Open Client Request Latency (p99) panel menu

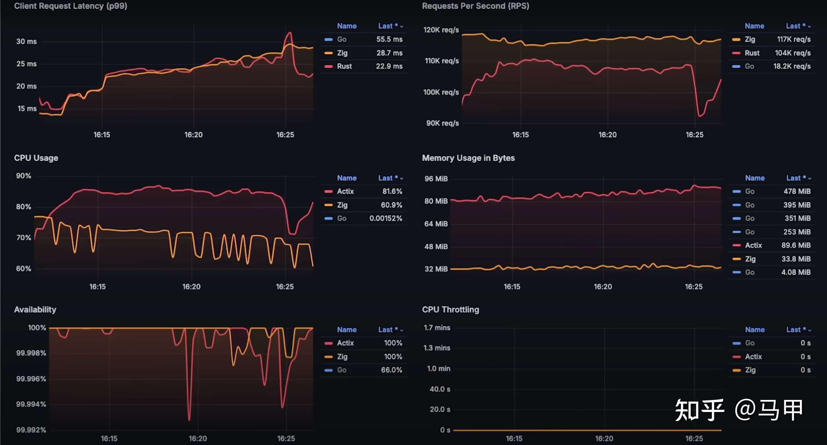tap(71, 6)
